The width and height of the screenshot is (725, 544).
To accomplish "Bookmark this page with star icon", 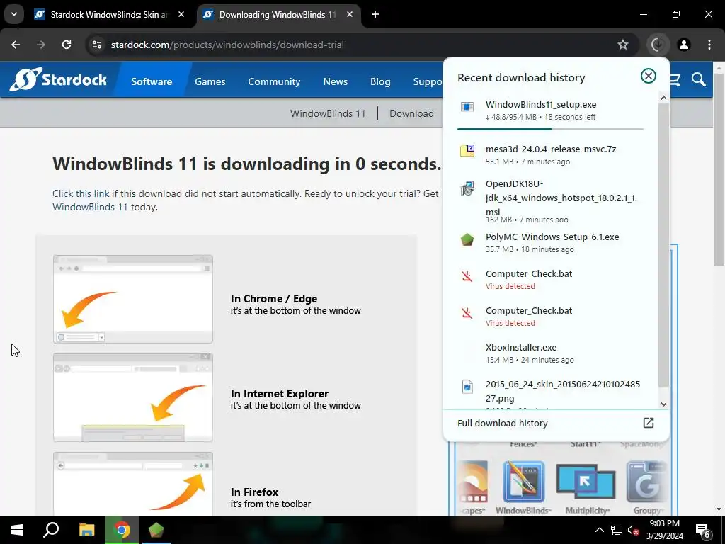I will point(623,45).
